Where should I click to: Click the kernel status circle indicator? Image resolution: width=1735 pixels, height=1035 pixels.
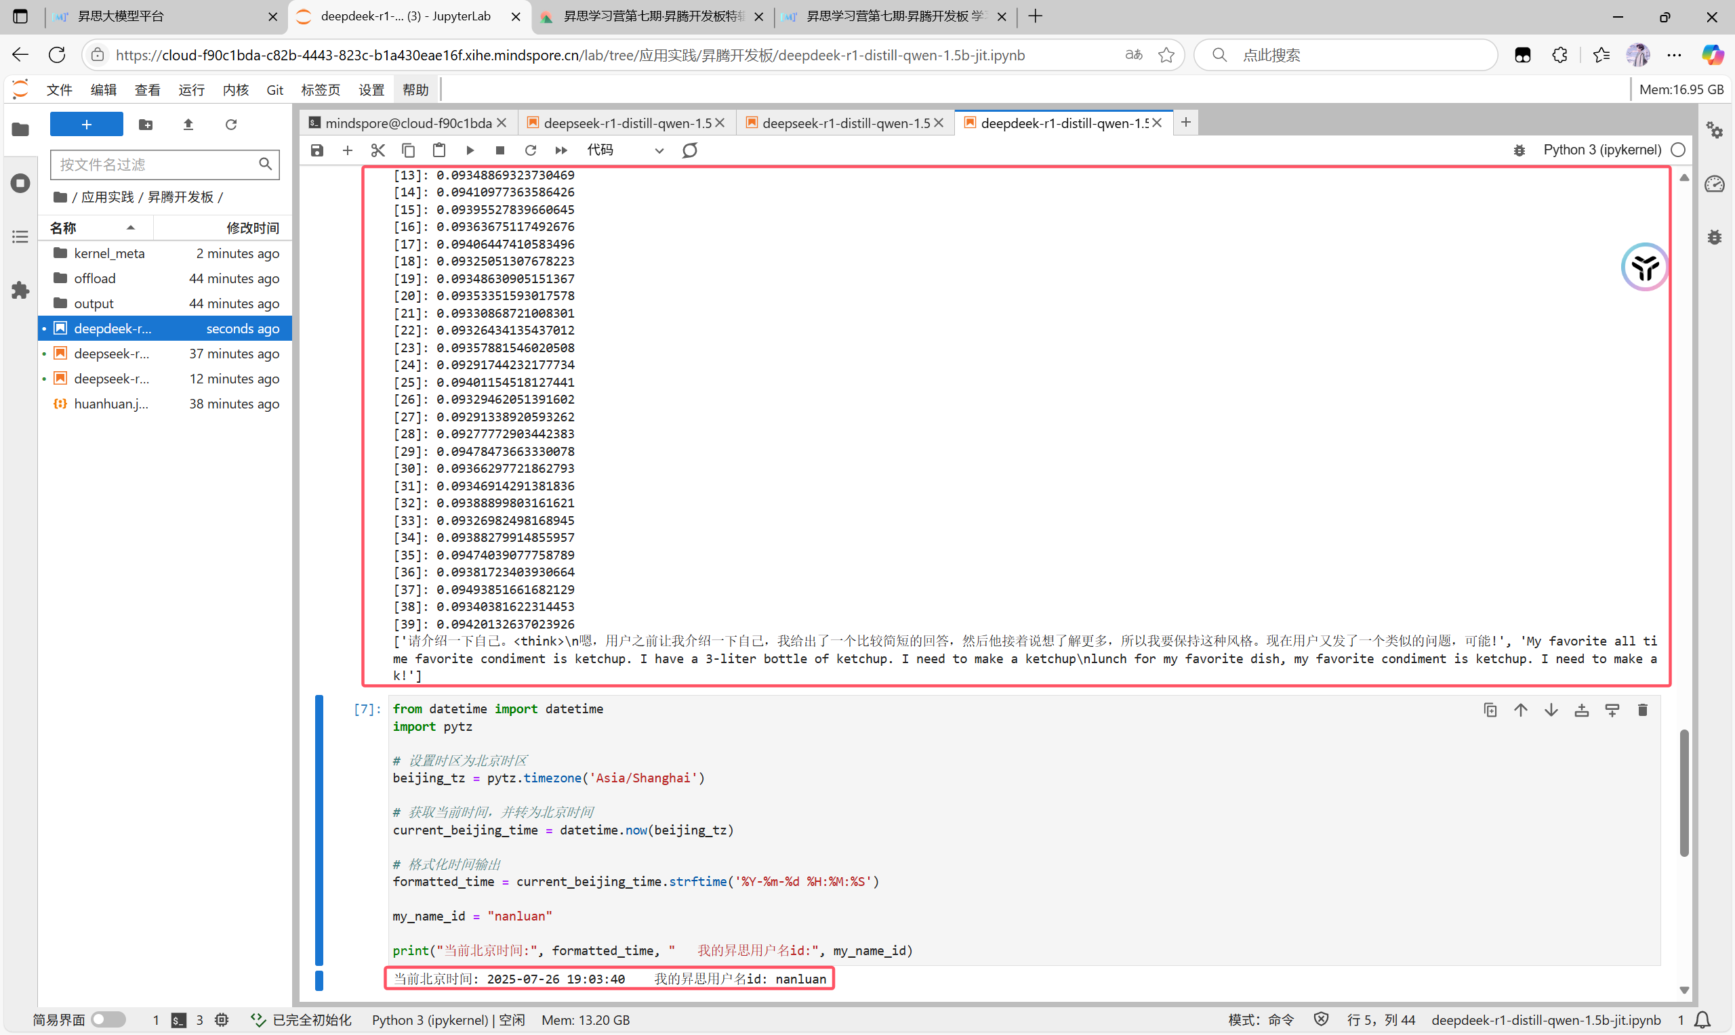[x=1679, y=150]
